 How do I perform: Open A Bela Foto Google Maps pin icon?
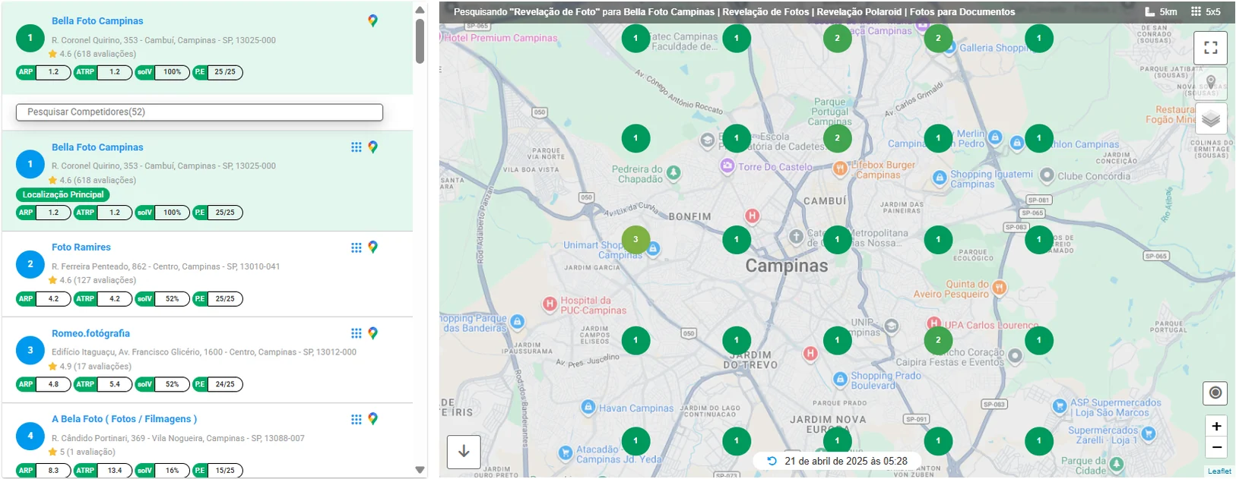(x=372, y=419)
